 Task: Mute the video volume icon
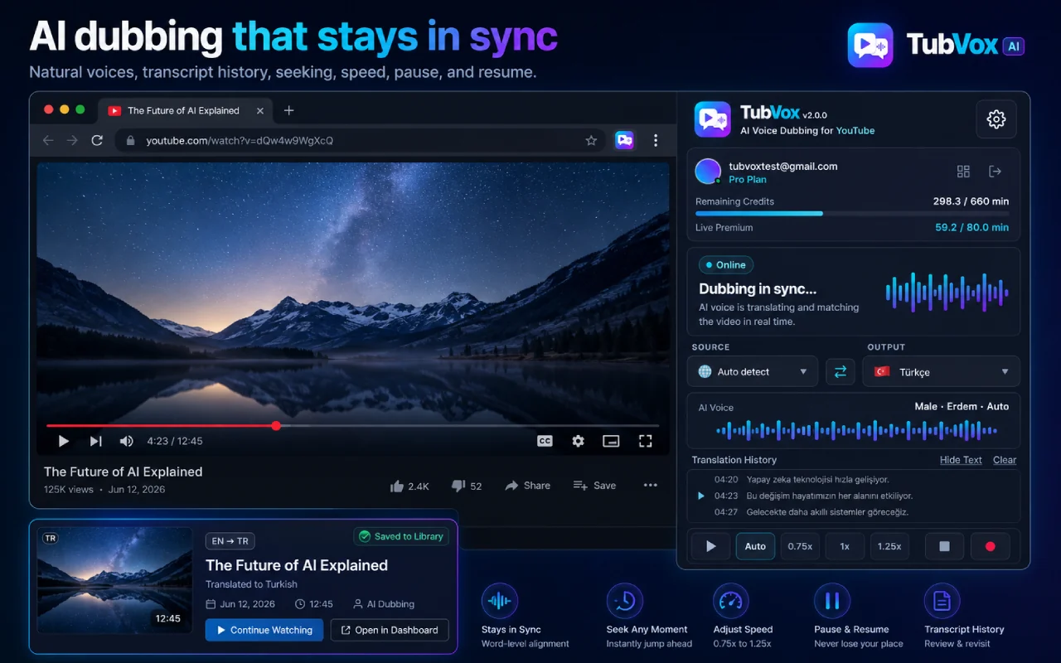[126, 441]
